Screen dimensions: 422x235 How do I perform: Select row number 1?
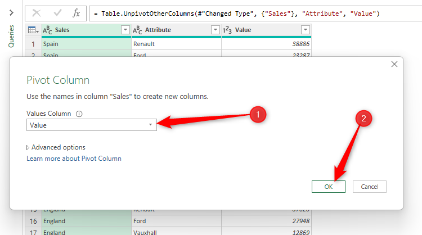click(33, 44)
